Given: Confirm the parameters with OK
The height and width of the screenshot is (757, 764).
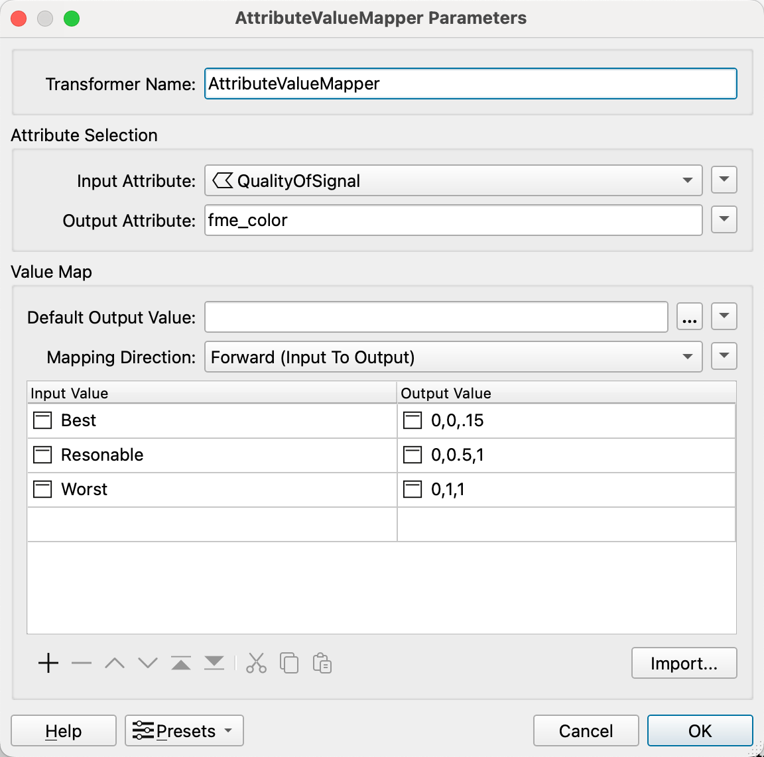Looking at the screenshot, I should (700, 730).
